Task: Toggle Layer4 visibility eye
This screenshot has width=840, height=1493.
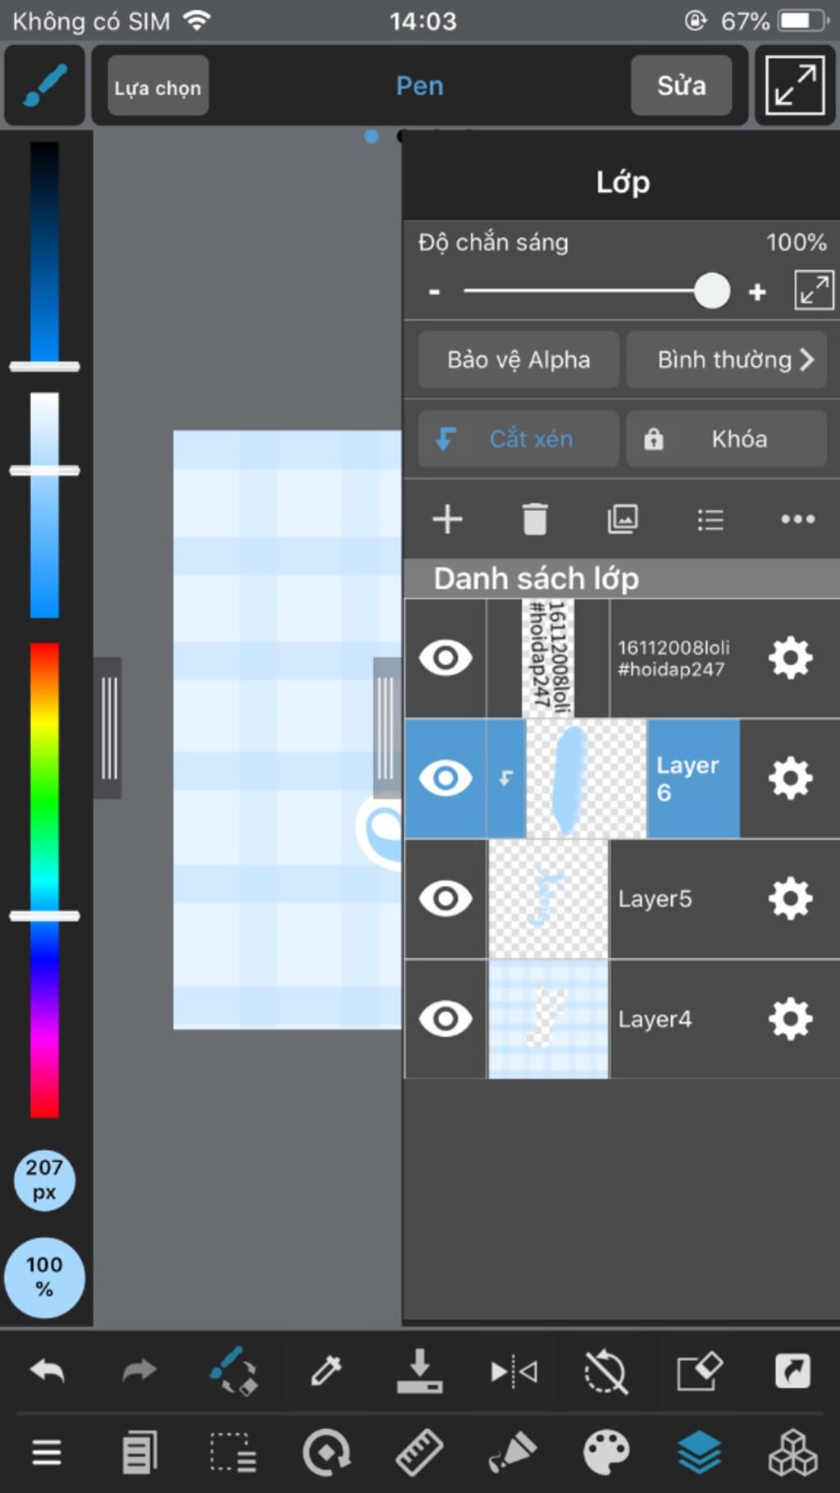Action: click(445, 1019)
